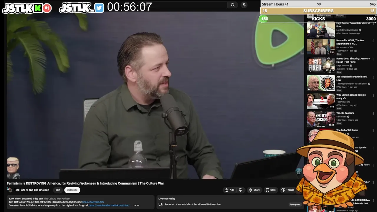Click title 'Yes, It's Fascism'
This screenshot has height=212, width=377.
coord(345,113)
